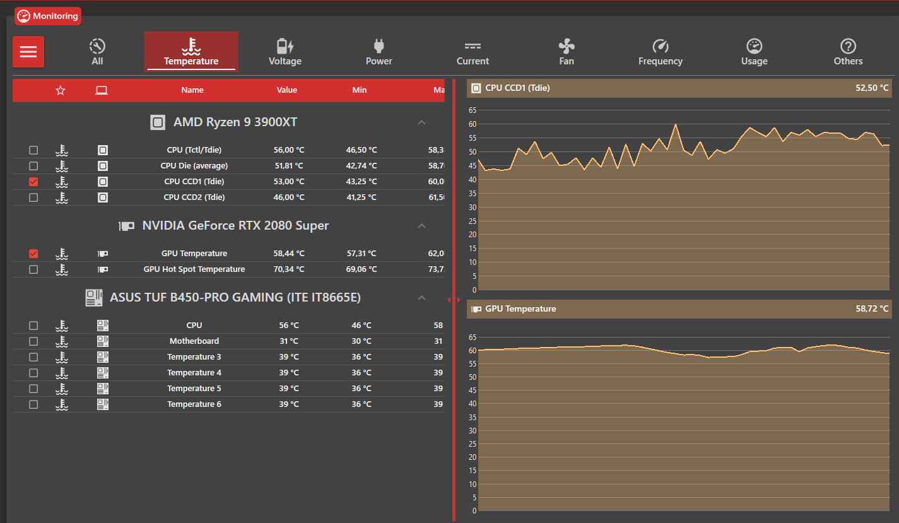Click the NVIDIA GeForce RTX 2080 Super card icon
Screen dimensions: 899x523
click(127, 226)
